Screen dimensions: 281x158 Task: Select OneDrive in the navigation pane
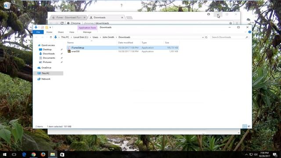[x=46, y=68]
